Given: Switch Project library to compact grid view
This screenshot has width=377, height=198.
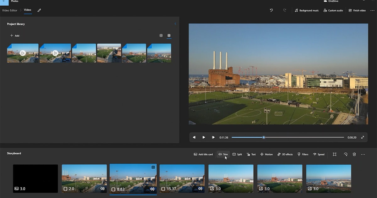Looking at the screenshot, I should point(169,36).
